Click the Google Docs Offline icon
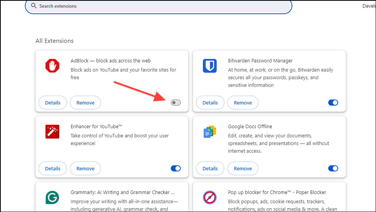Viewport: 376px width, 212px height. pos(210,132)
